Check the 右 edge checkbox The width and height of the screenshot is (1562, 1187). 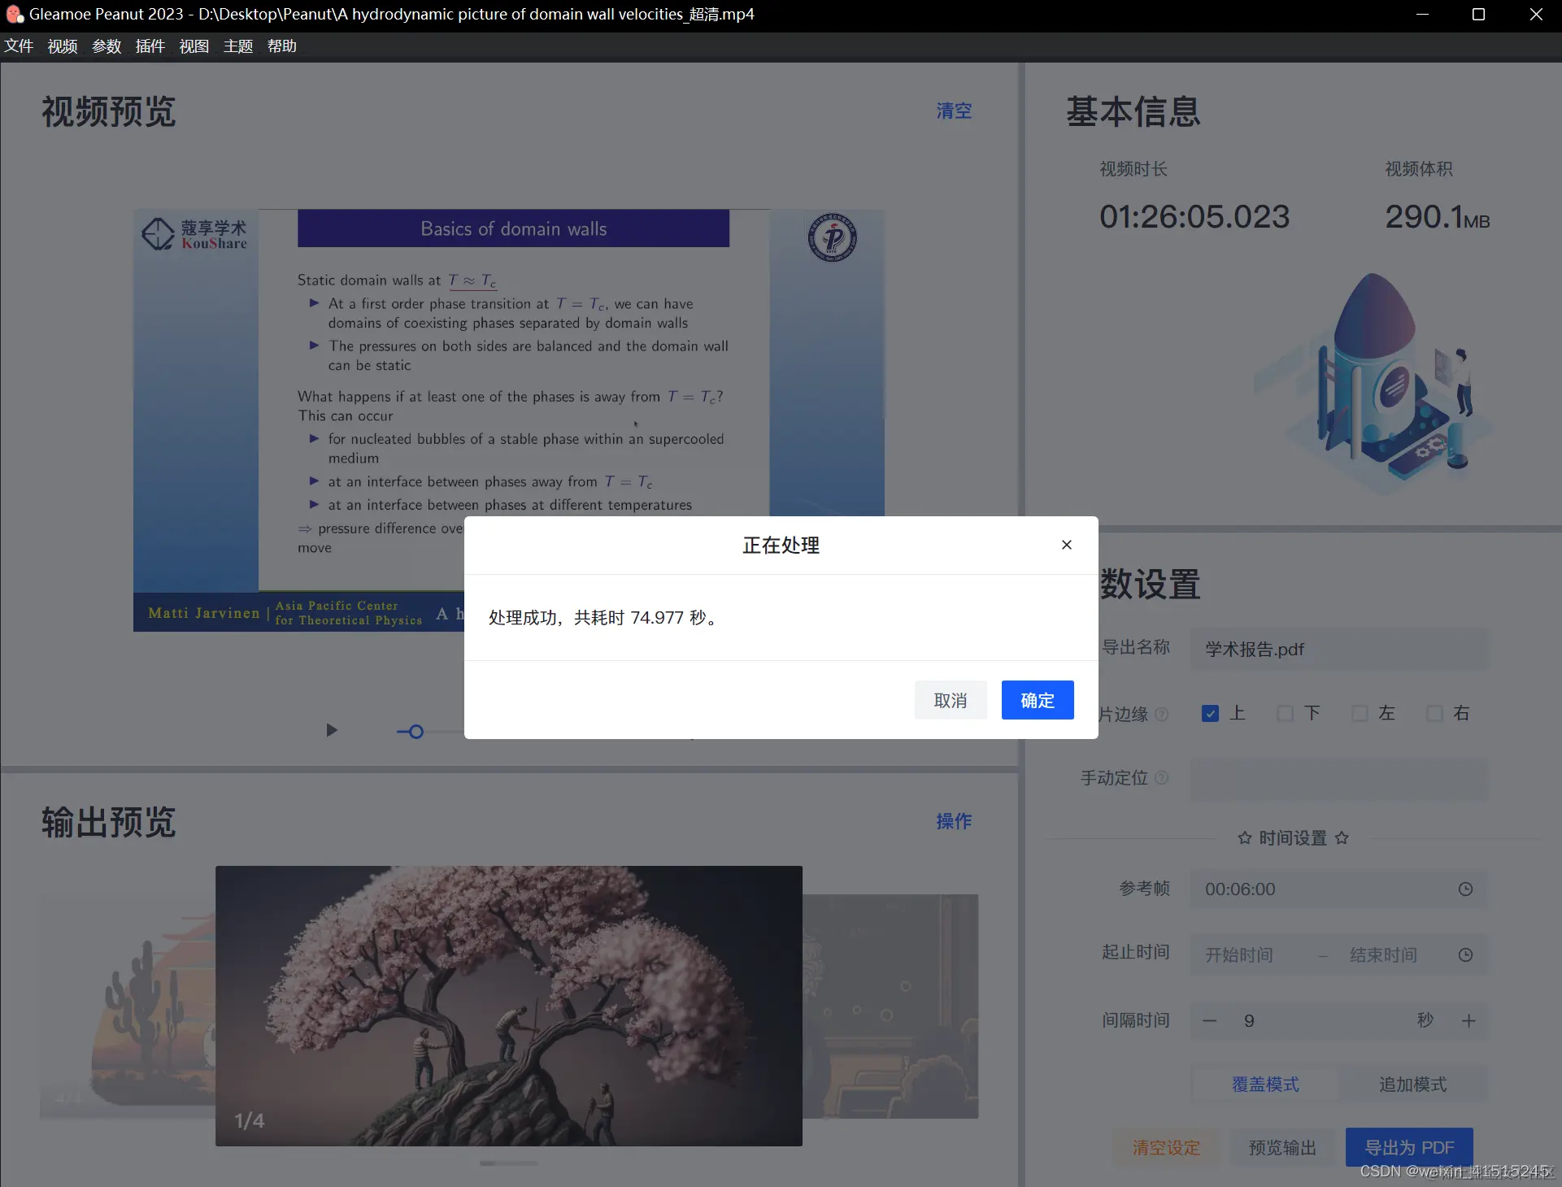(1434, 713)
